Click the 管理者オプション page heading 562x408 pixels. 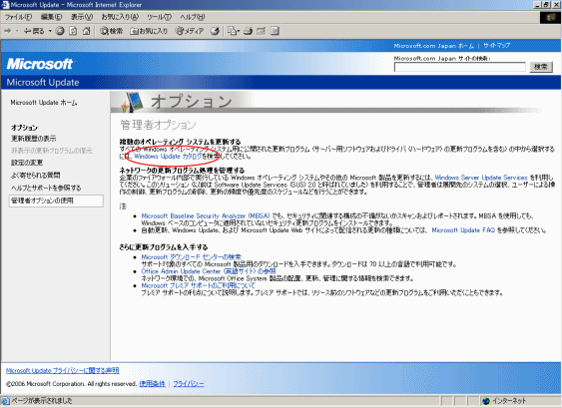(158, 125)
